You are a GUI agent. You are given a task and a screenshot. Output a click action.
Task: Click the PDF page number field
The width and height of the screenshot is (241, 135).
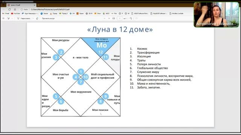(x=120, y=18)
